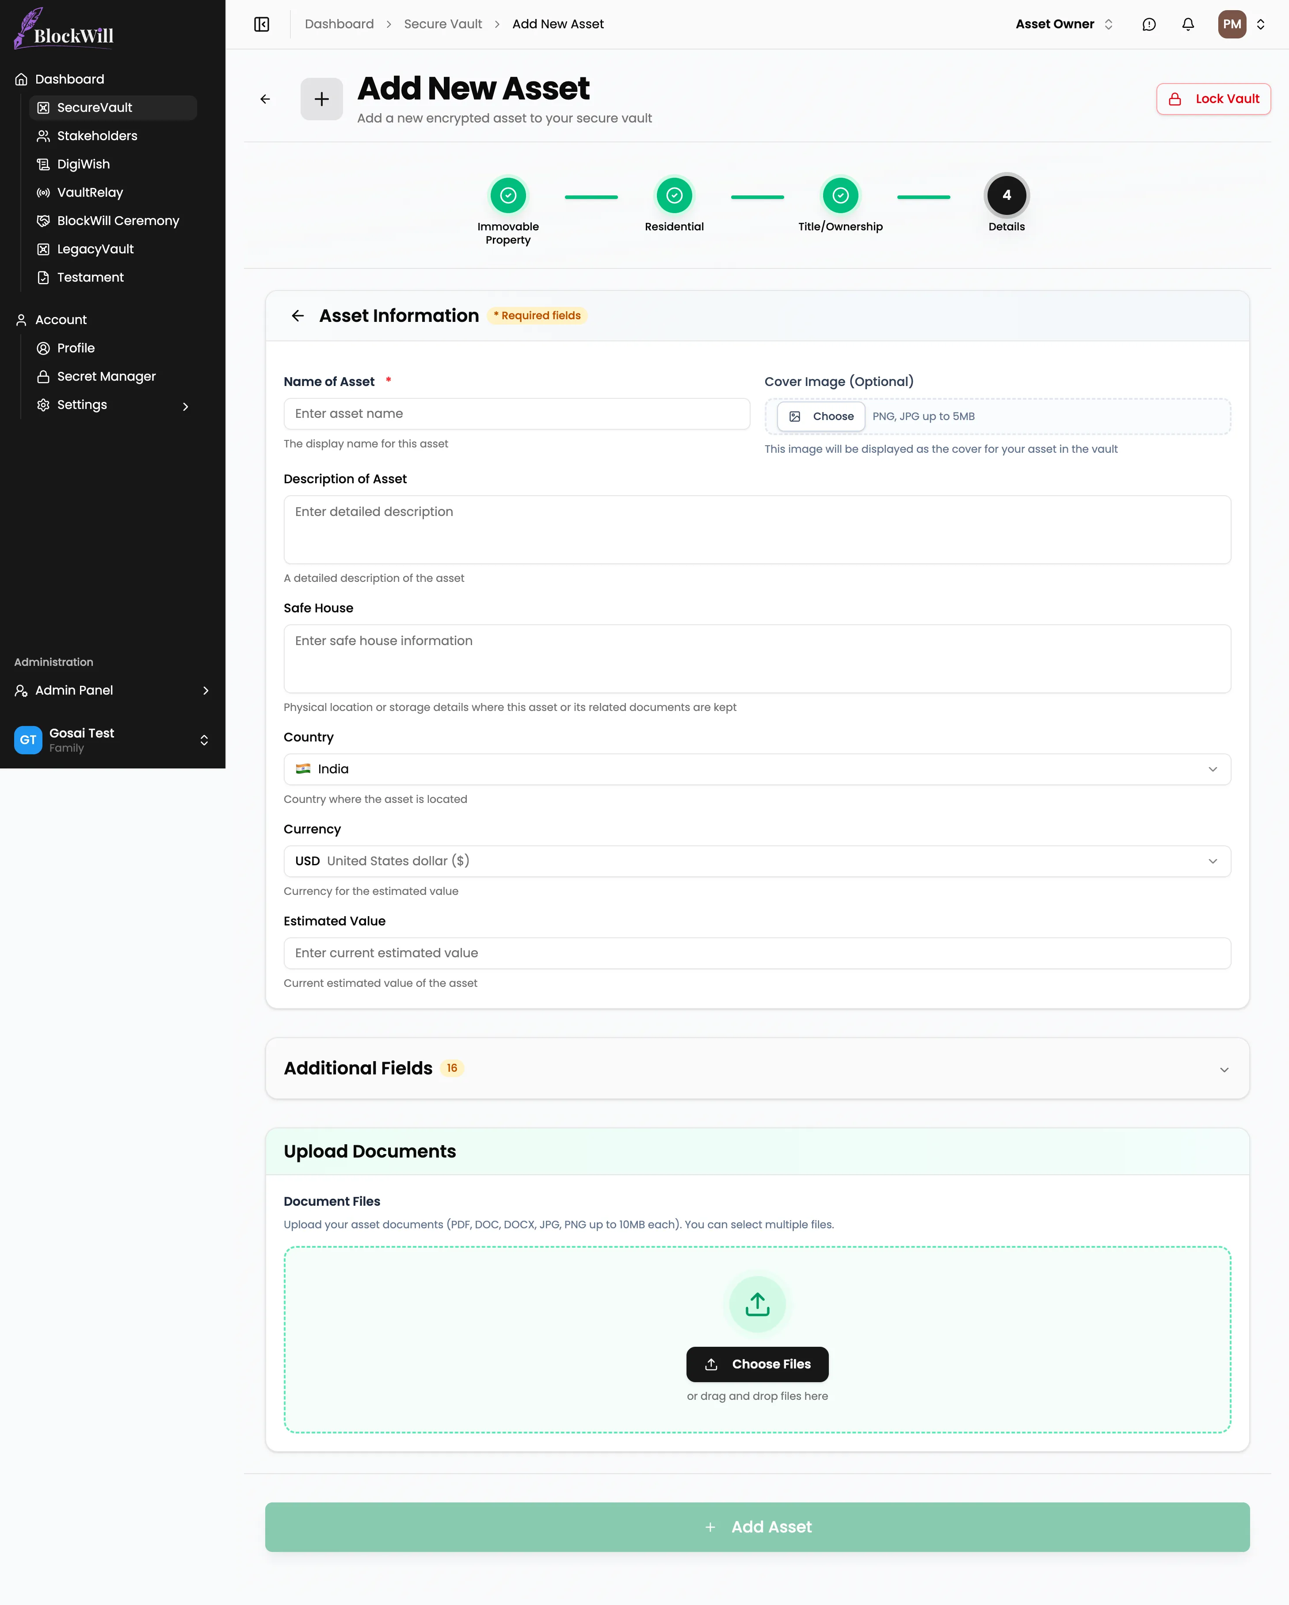Expand the Settings submenu in sidebar

coord(185,406)
